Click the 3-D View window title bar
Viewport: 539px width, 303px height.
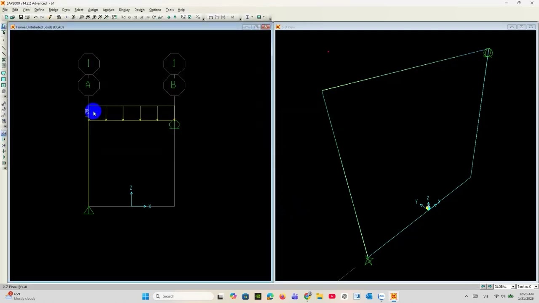(406, 27)
